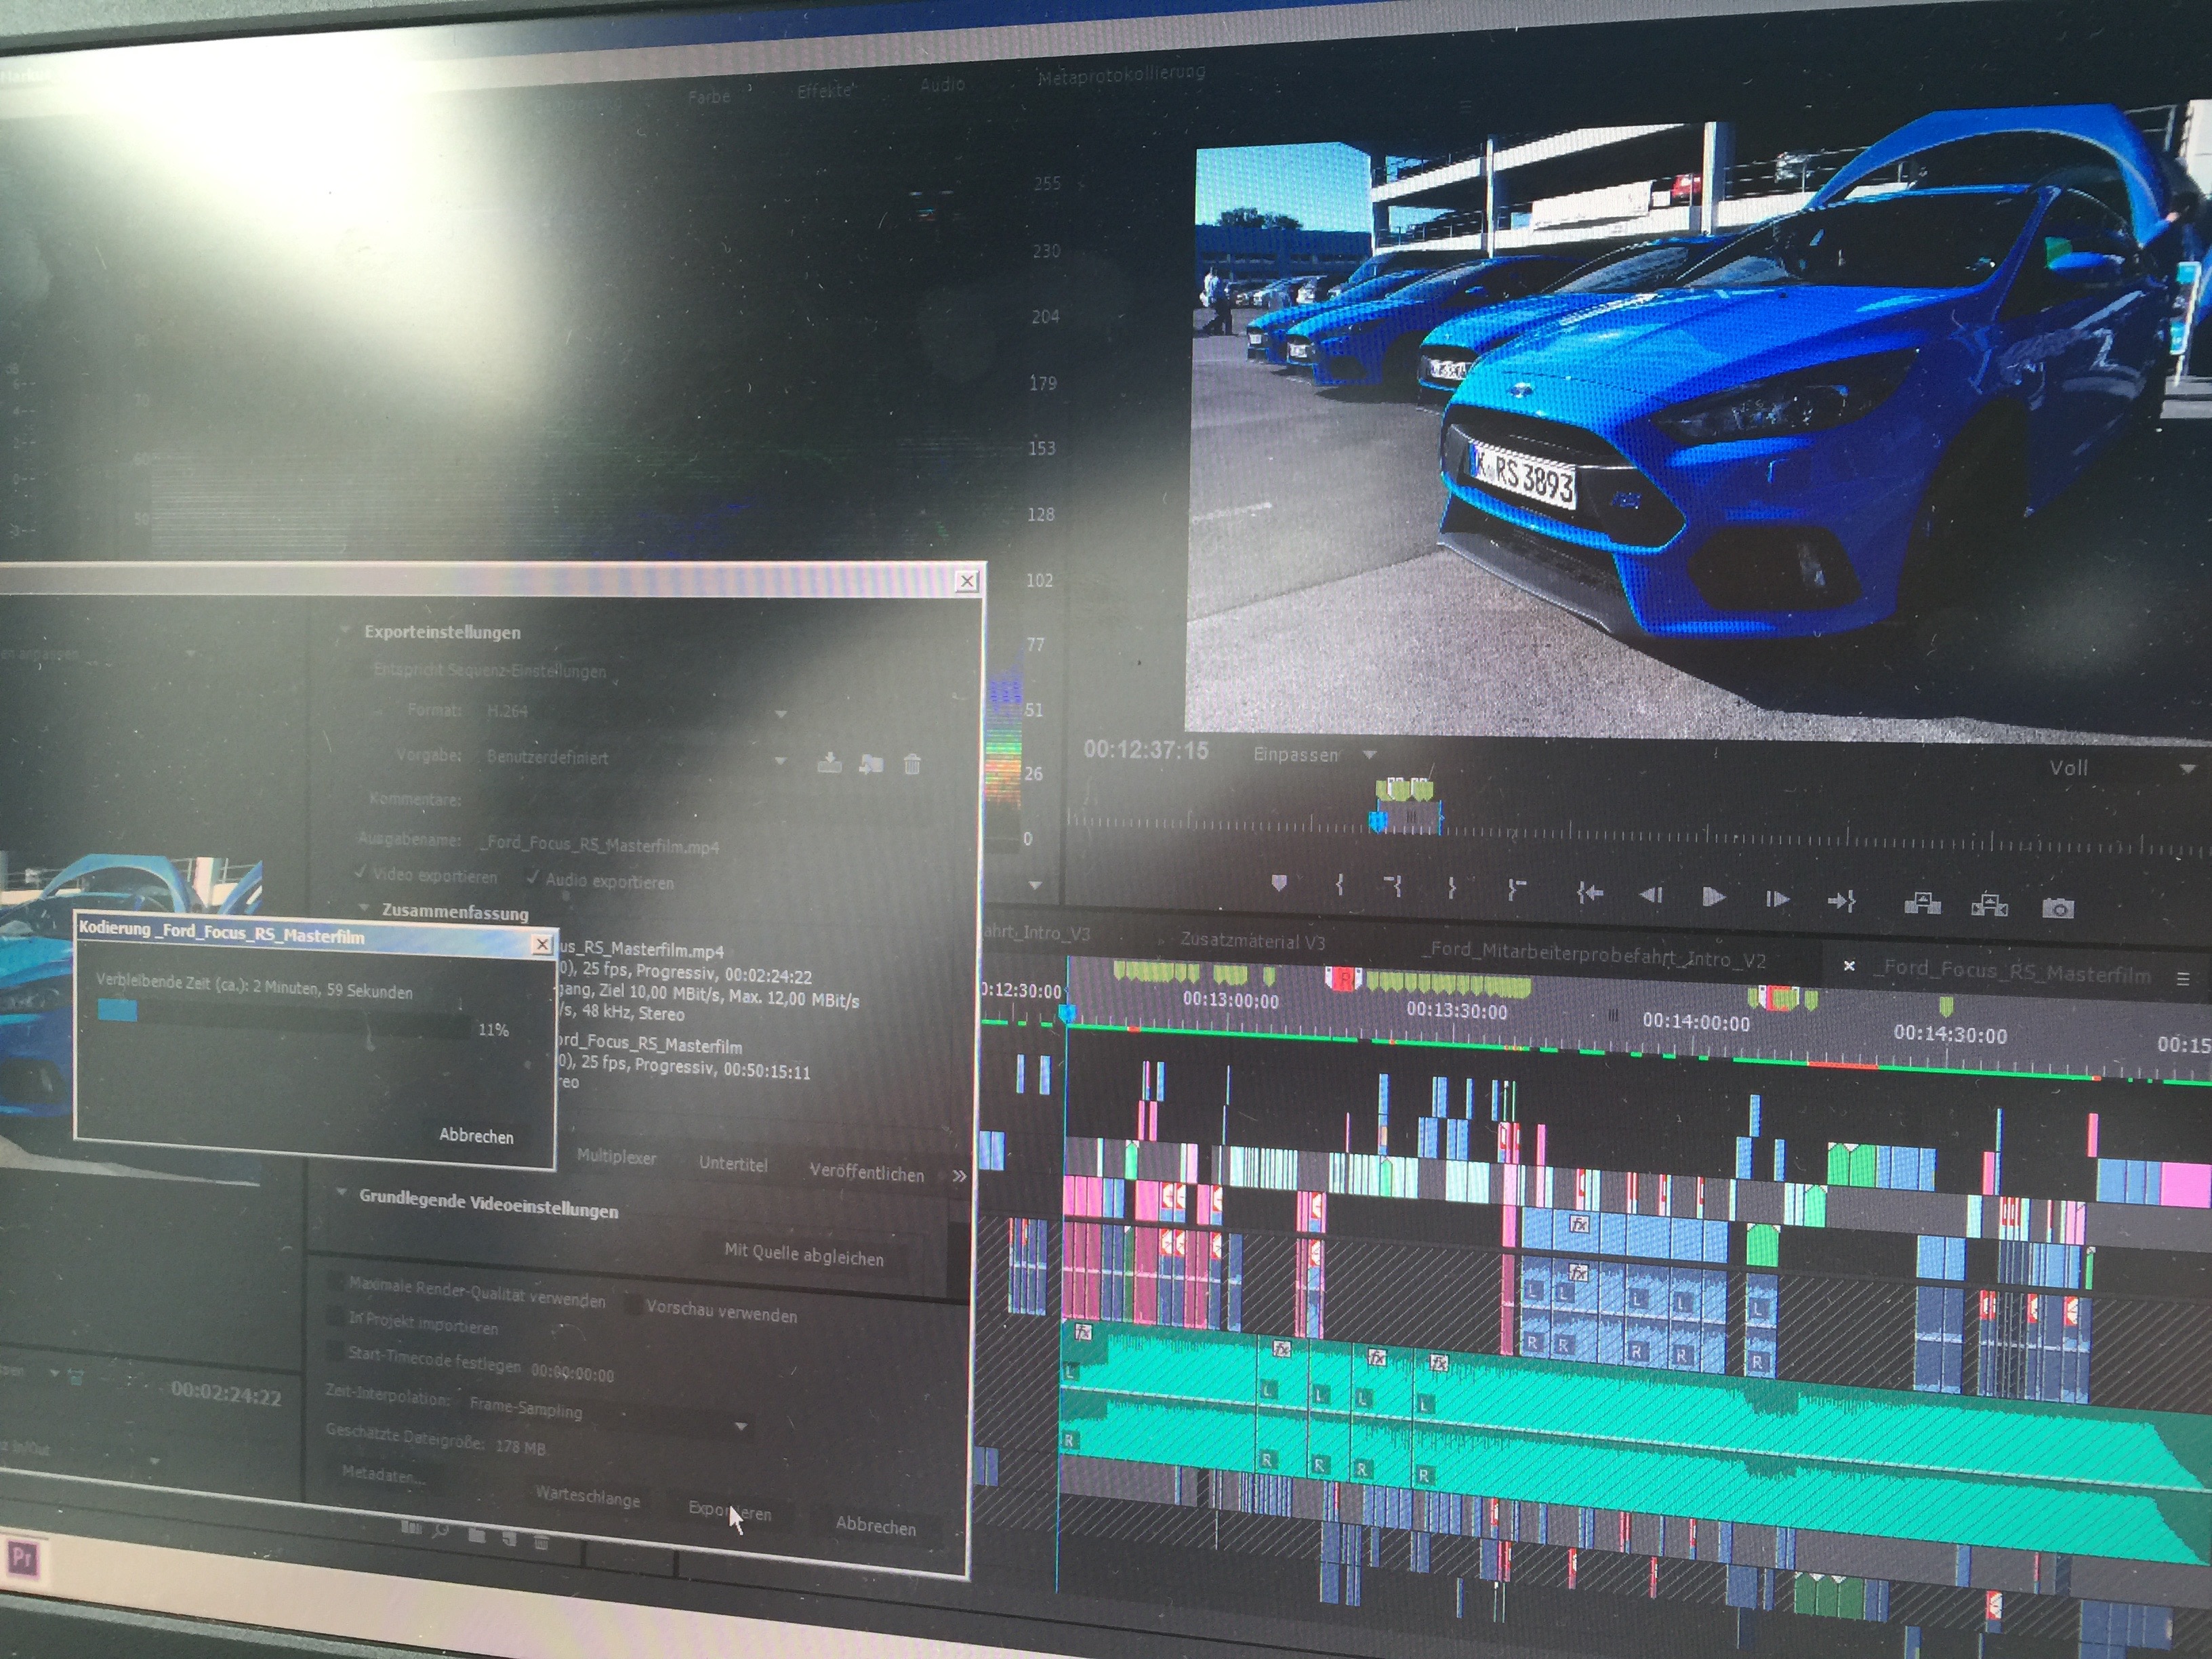This screenshot has width=2212, height=1659.
Task: Open the Vorgabe Benutzerdefiniert dropdown
Action: pyautogui.click(x=634, y=758)
